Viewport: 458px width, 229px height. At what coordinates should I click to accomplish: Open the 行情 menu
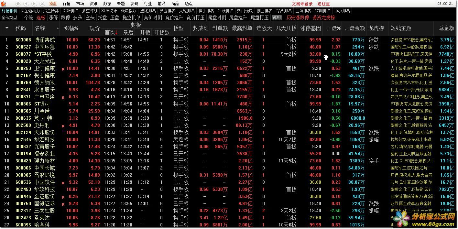67,4
